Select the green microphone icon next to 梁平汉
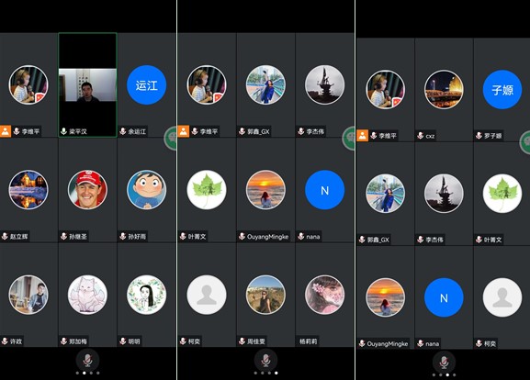 (63, 131)
